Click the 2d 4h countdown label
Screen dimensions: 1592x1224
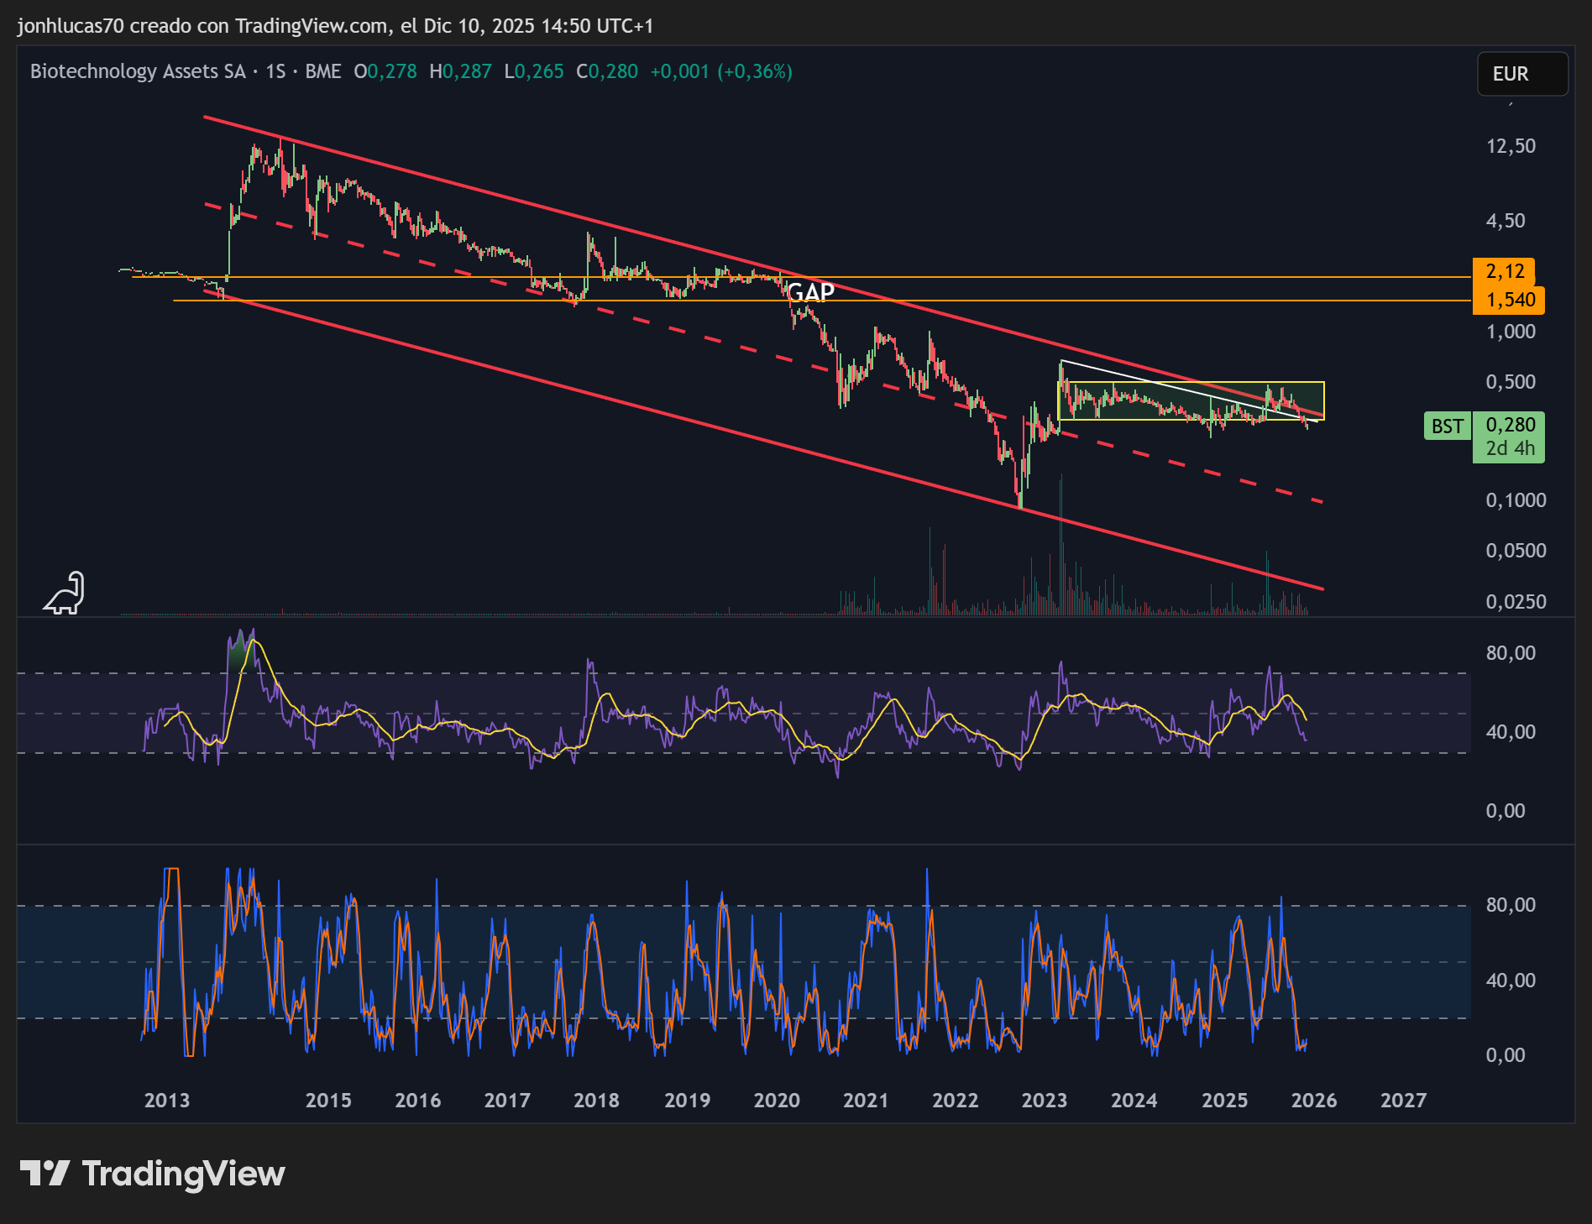[1510, 449]
